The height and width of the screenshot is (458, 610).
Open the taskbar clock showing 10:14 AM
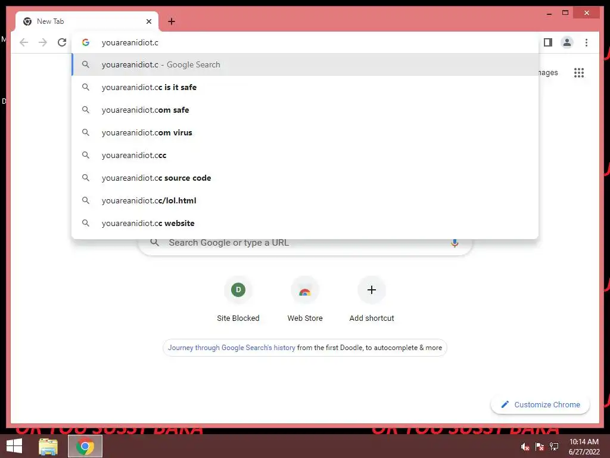[584, 446]
